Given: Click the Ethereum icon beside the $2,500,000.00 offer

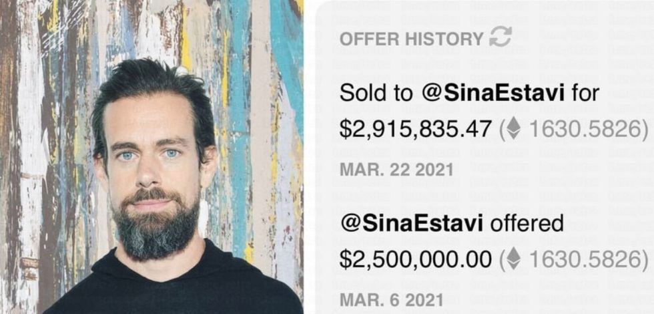Looking at the screenshot, I should [514, 258].
